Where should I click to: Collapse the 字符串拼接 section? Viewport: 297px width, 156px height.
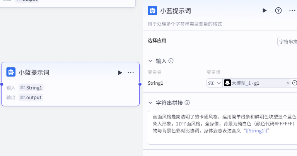click(x=150, y=103)
